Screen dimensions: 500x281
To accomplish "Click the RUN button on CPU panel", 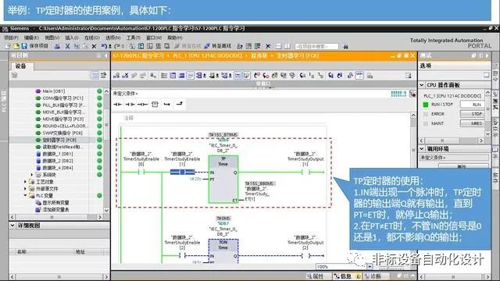I will pyautogui.click(x=472, y=105).
